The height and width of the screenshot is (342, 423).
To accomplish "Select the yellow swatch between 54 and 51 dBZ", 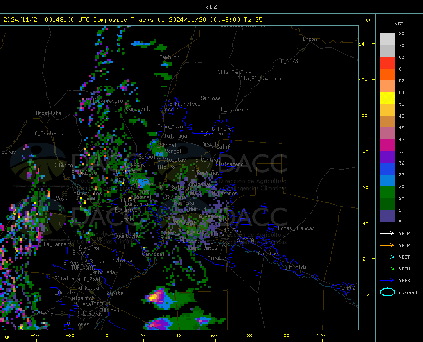I will coord(387,98).
